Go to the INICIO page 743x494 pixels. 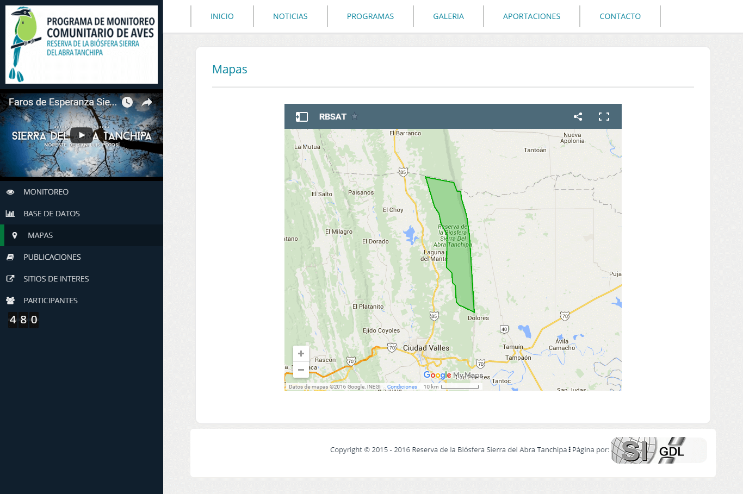tap(222, 16)
